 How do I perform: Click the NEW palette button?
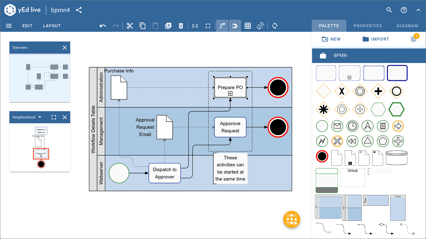click(x=331, y=39)
